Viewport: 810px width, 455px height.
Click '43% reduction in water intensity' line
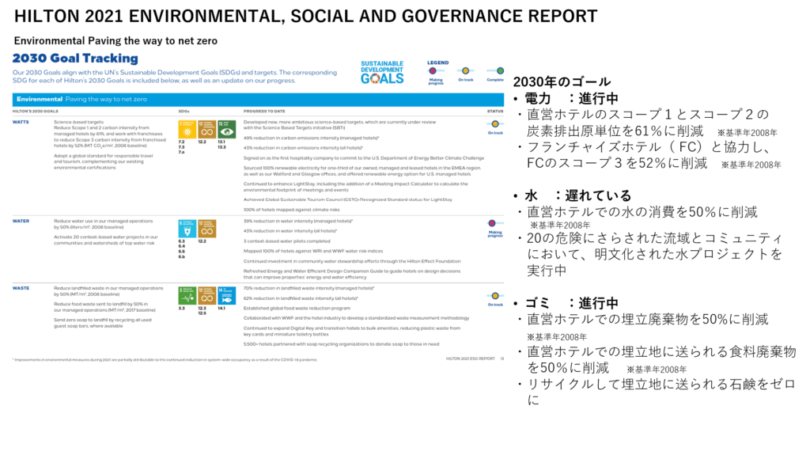pos(290,231)
